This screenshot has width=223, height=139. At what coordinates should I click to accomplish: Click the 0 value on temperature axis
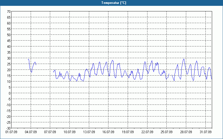[x=10, y=93]
